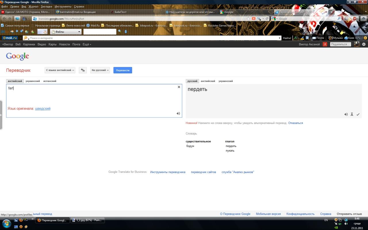
Task: Open notifications badge showing 2
Action: 325,44
